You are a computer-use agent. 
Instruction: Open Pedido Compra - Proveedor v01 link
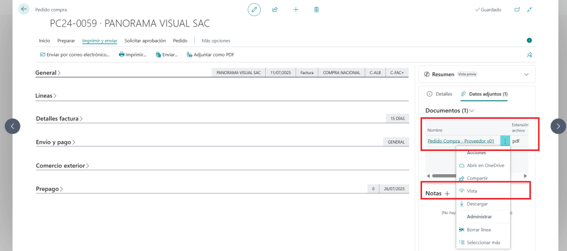click(x=461, y=141)
